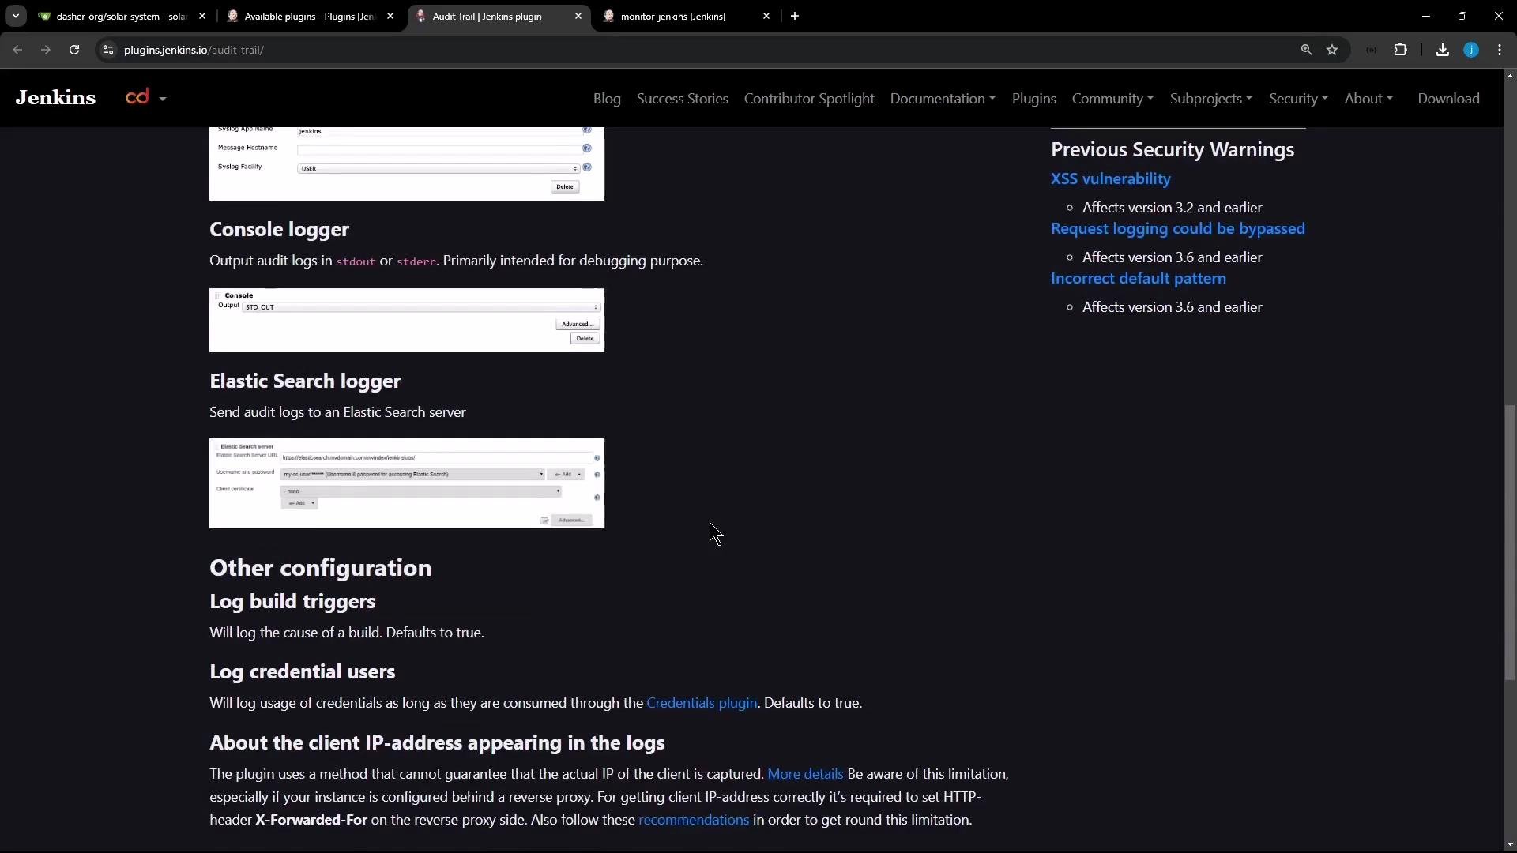
Task: Click the page vertical scrollbar thumb
Action: point(1510,542)
